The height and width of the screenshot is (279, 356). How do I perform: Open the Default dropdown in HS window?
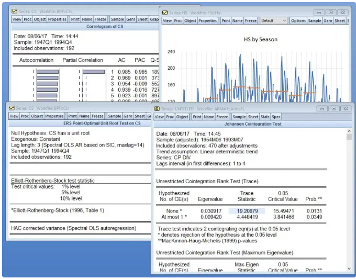coord(273,20)
